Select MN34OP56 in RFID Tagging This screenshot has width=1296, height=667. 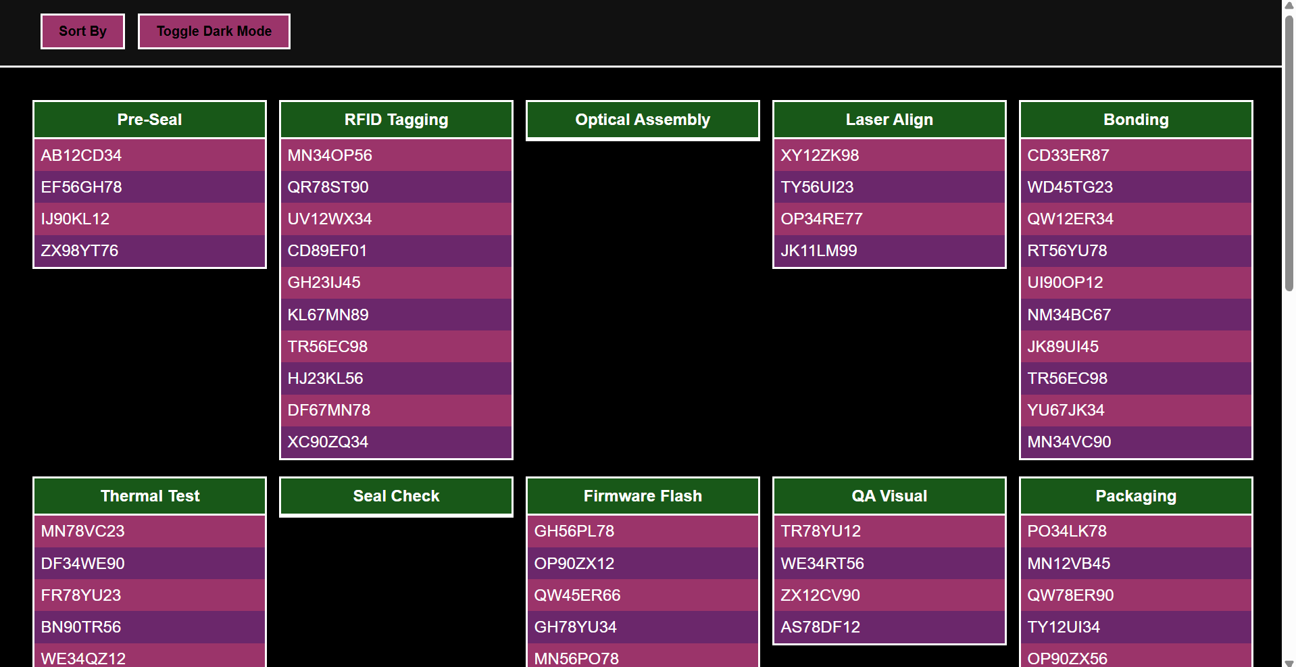tap(396, 155)
